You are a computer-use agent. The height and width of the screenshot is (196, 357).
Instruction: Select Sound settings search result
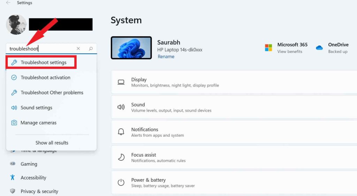click(52, 108)
